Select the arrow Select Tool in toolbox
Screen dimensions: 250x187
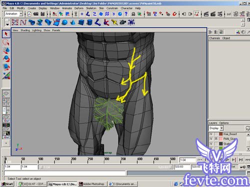click(x=6, y=34)
